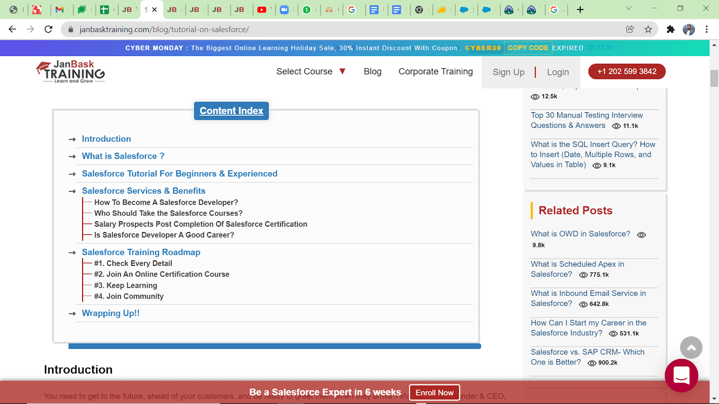The image size is (719, 404).
Task: Switch to the Zoom browser tab
Action: (x=284, y=9)
